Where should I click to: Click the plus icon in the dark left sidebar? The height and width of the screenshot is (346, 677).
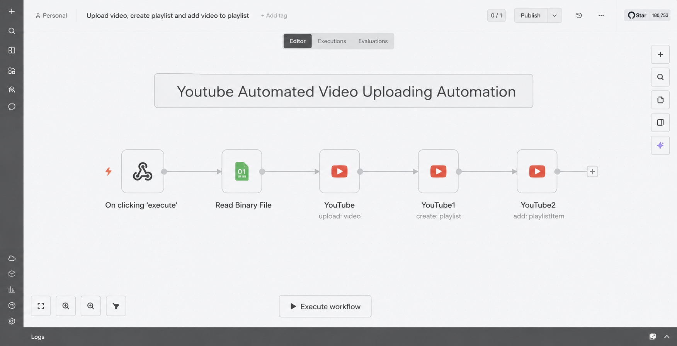12,12
